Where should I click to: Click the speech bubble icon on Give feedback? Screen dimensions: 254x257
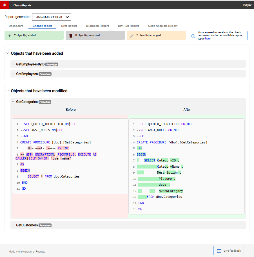tap(219, 251)
